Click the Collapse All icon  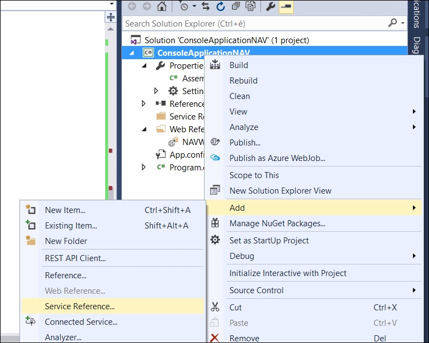click(x=236, y=6)
